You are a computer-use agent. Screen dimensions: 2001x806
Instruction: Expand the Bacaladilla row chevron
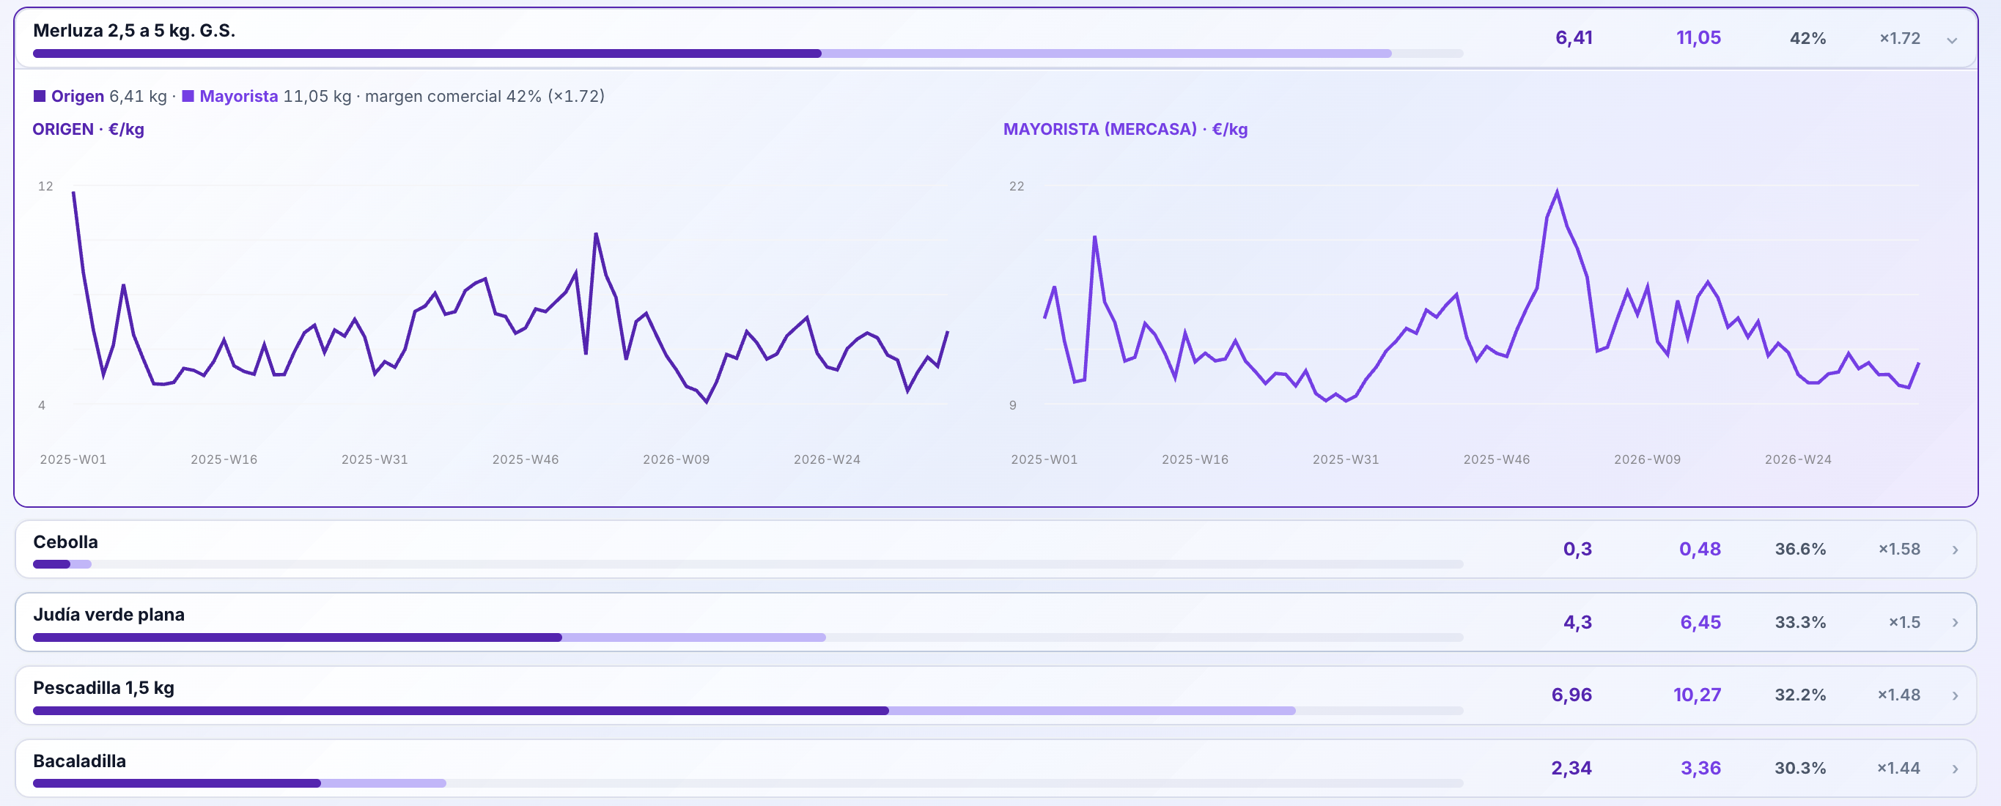coord(1954,769)
